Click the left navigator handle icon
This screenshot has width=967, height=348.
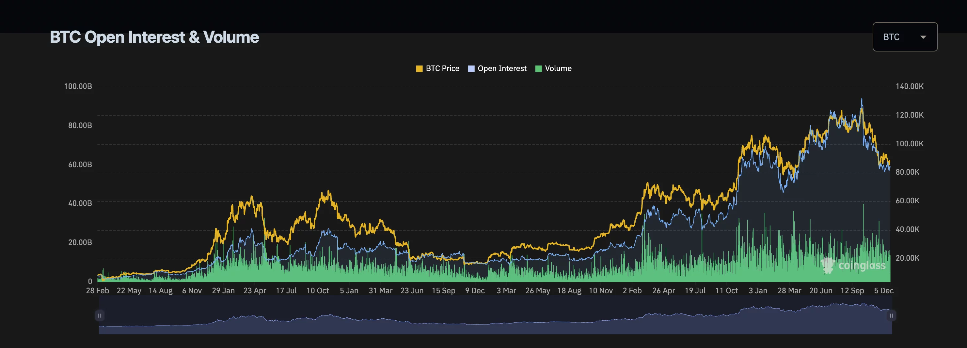(x=100, y=316)
